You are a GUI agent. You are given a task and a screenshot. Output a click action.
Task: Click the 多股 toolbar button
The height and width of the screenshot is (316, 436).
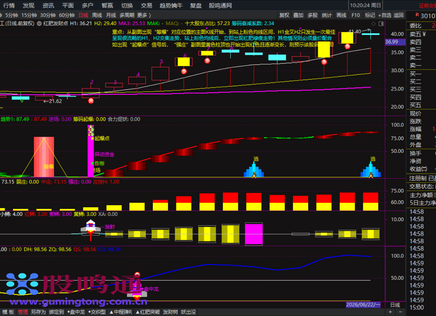tap(313, 15)
